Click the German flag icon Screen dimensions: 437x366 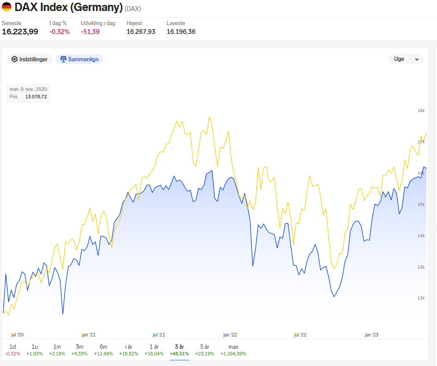tap(7, 7)
